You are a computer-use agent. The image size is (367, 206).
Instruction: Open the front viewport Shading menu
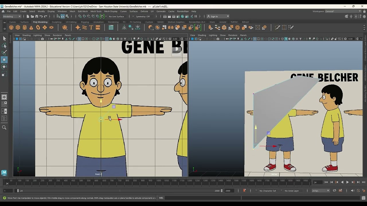(x=26, y=35)
